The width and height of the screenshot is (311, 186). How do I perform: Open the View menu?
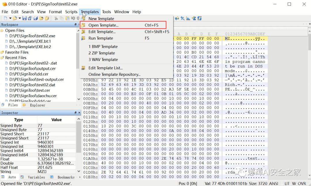click(41, 12)
